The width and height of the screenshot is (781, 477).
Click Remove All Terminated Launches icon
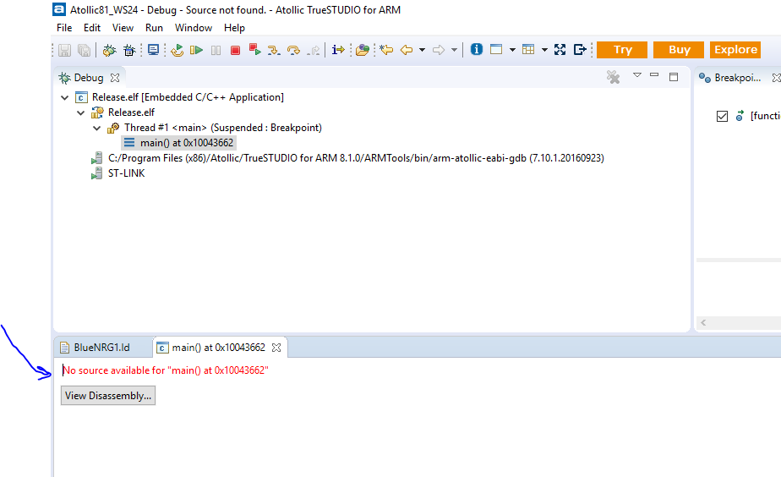pyautogui.click(x=613, y=77)
